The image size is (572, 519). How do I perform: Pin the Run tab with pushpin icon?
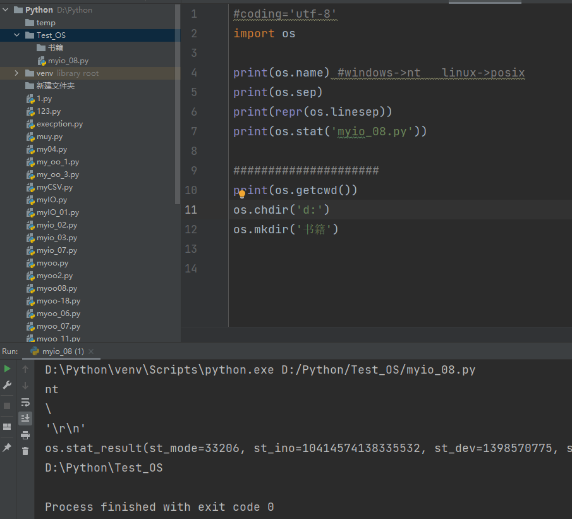point(7,448)
